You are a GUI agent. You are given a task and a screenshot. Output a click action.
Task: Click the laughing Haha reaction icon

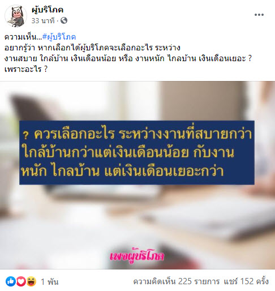coord(31,281)
